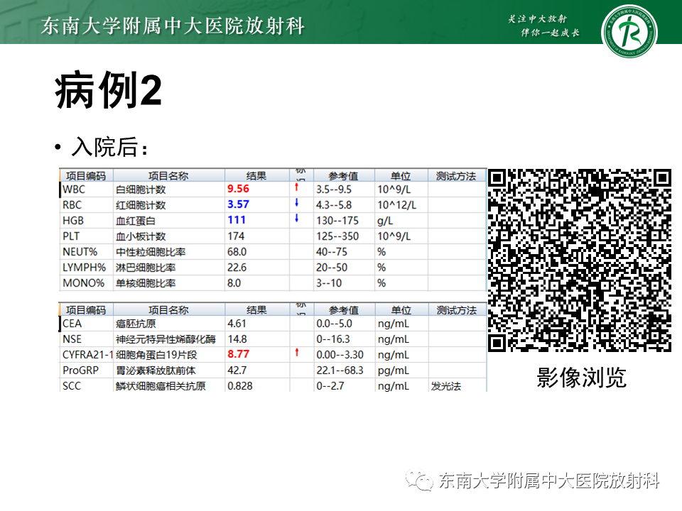Image resolution: width=682 pixels, height=511 pixels.
Task: Click the HGB code cell
Action: pos(86,221)
